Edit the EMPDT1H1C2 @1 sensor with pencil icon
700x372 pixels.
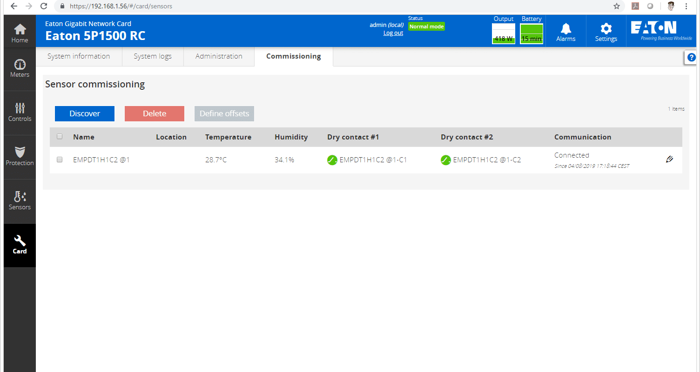click(669, 159)
